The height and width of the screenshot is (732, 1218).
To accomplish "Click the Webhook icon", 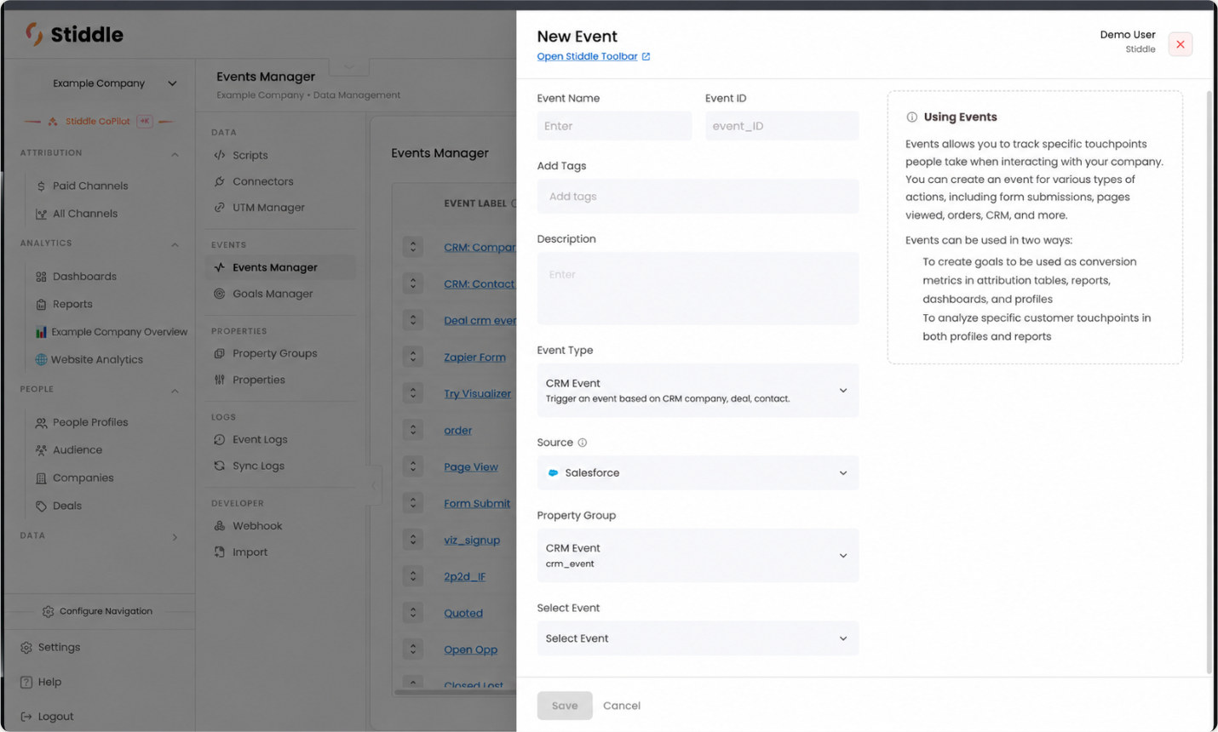I will tap(220, 526).
